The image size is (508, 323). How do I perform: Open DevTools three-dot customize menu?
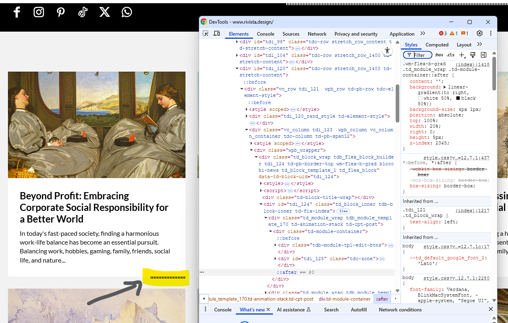[x=491, y=34]
